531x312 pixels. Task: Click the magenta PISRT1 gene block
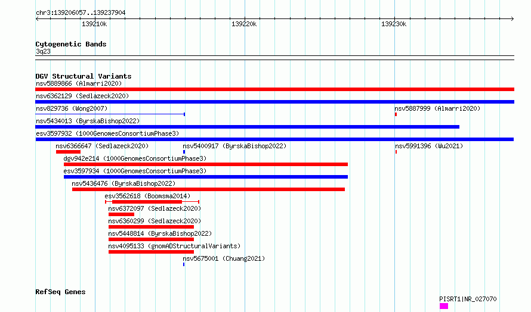(444, 306)
